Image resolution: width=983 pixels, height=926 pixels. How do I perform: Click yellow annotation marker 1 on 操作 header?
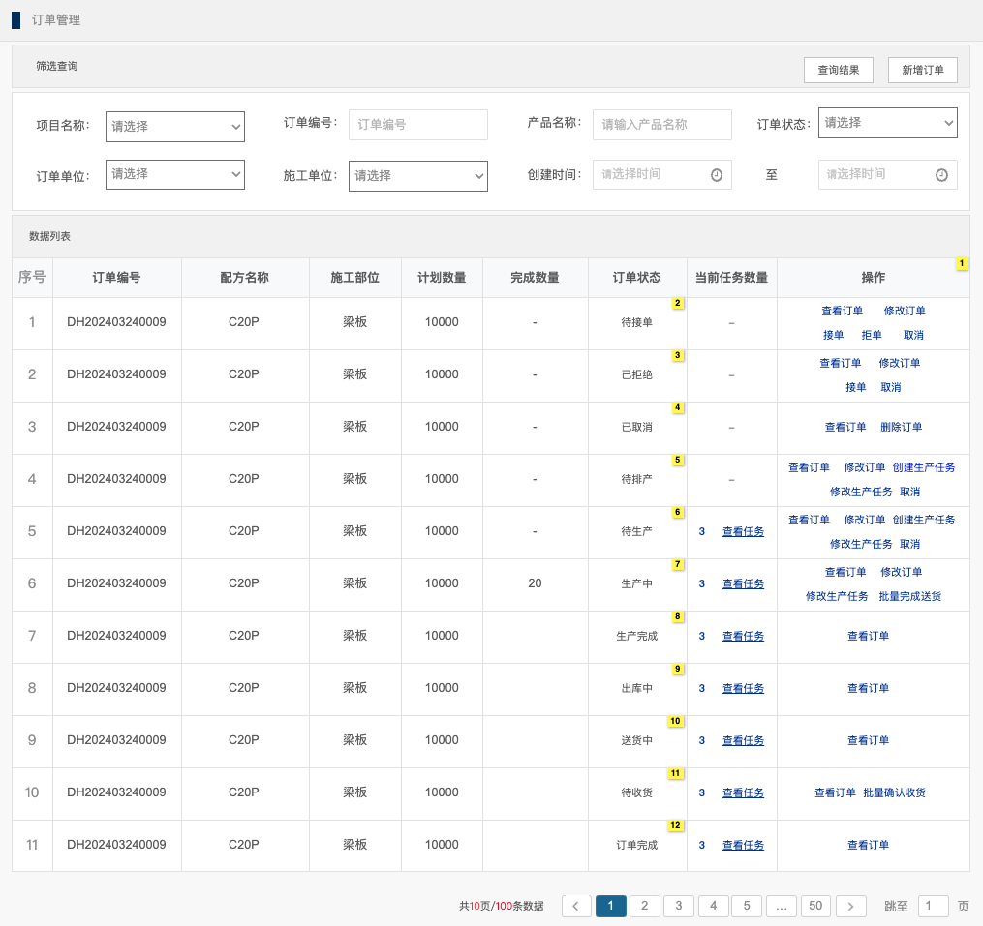(x=962, y=263)
